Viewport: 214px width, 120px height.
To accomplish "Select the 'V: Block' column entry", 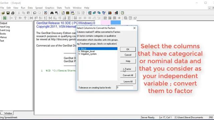I will 98,49.
